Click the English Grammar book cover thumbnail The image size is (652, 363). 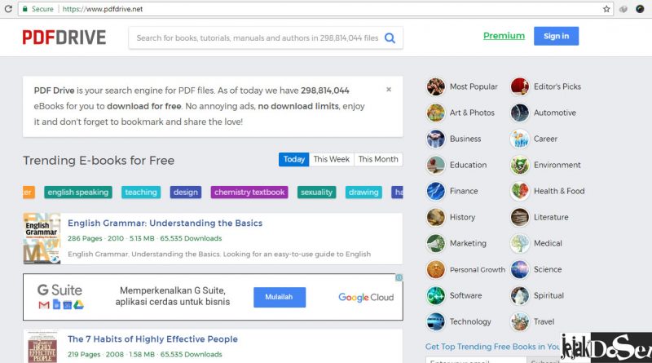coord(42,238)
